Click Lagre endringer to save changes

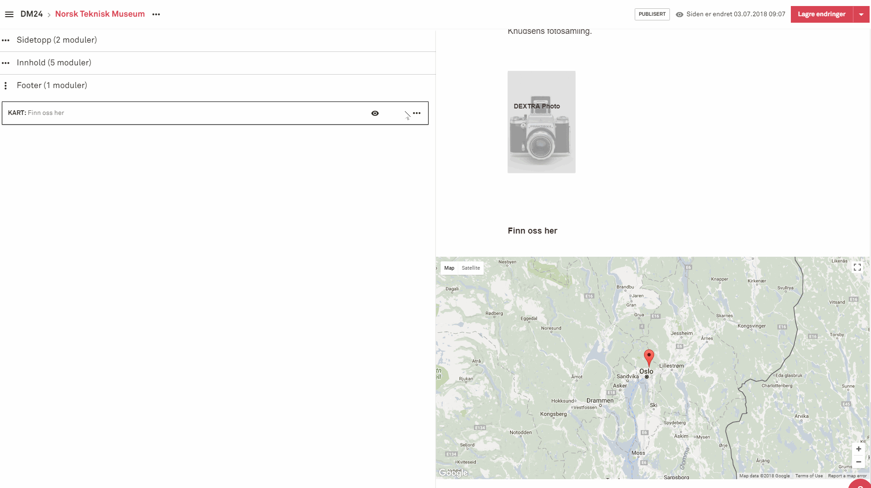[821, 14]
